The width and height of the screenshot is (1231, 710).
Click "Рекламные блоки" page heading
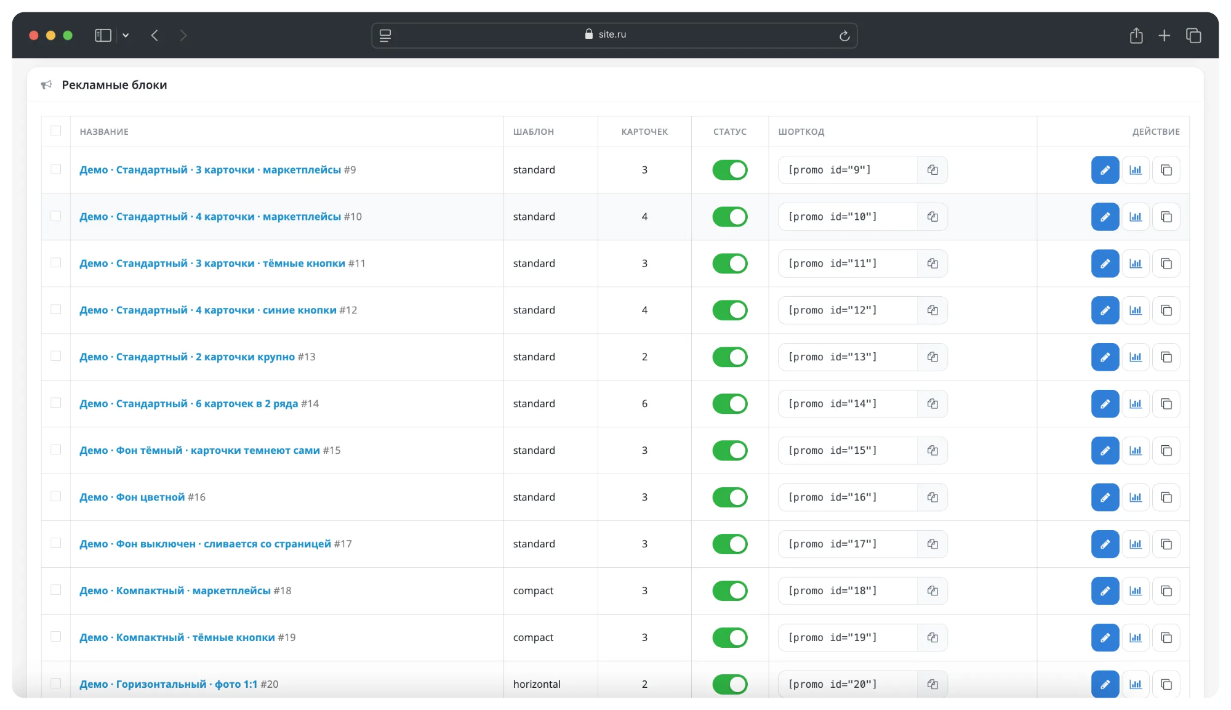click(x=114, y=85)
